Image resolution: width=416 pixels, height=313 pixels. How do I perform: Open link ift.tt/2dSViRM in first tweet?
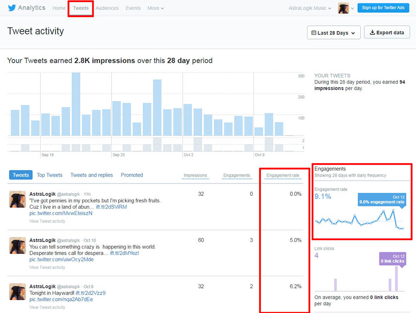[x=111, y=207]
